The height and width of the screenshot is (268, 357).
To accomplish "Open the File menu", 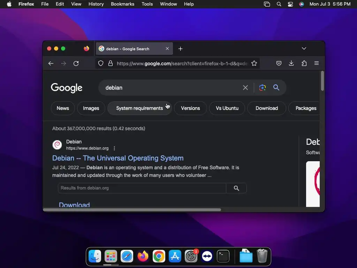I will click(45, 4).
